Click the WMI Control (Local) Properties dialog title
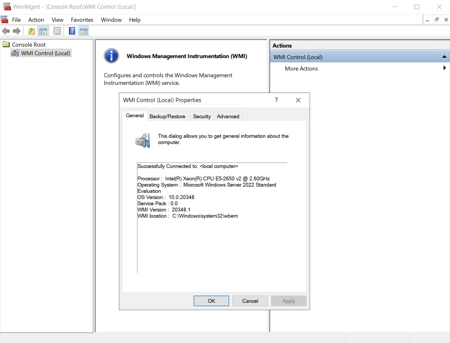The image size is (450, 343). [x=162, y=100]
